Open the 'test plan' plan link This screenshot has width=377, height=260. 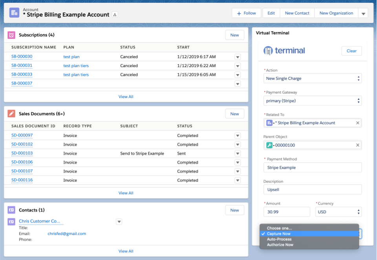[x=71, y=57]
